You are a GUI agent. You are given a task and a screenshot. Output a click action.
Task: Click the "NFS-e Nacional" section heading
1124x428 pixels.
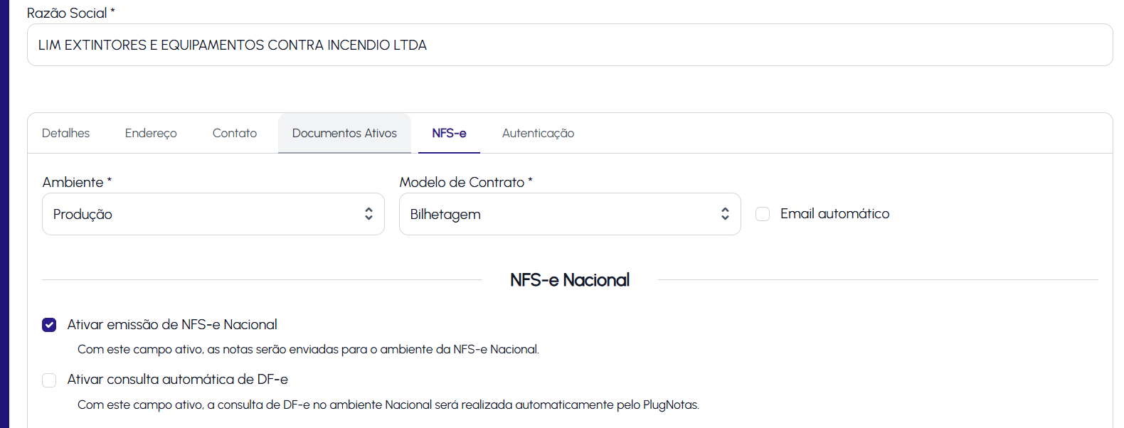coord(570,280)
